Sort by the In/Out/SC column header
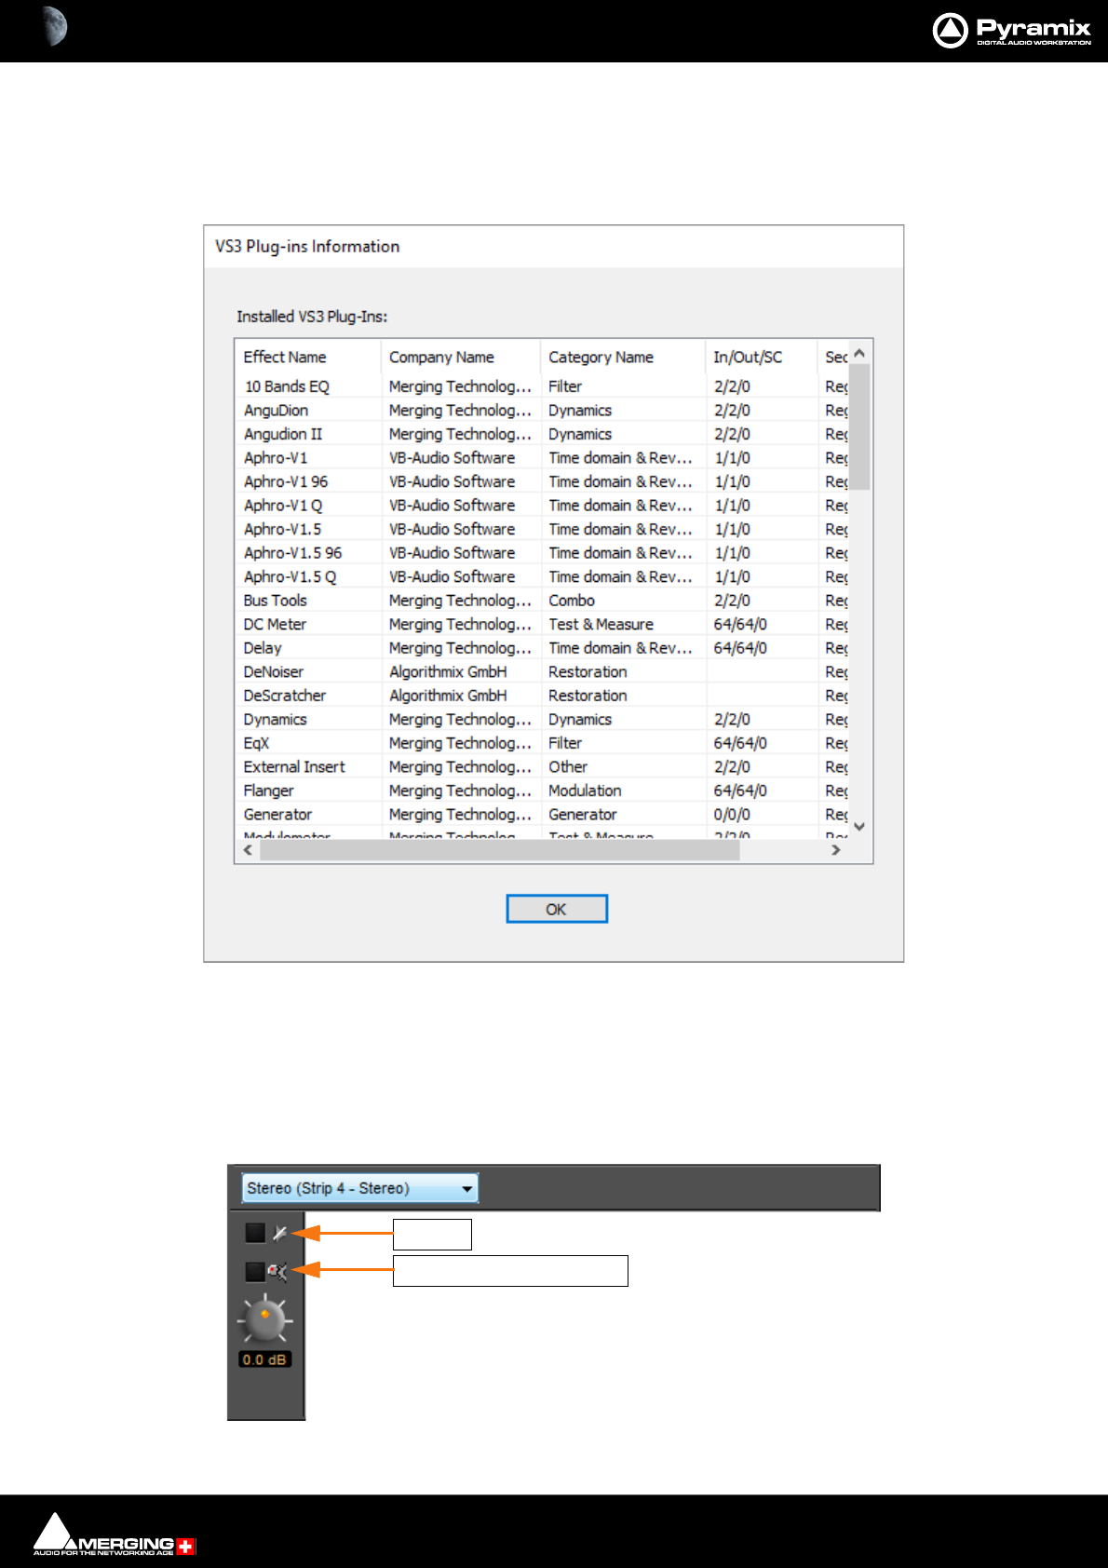 [x=761, y=357]
